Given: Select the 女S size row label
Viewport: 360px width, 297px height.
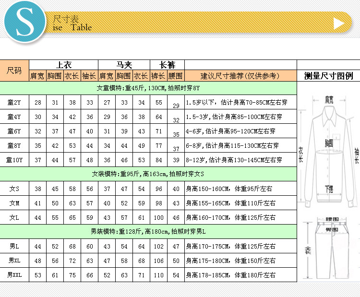Looking at the screenshot, I should (x=14, y=189).
